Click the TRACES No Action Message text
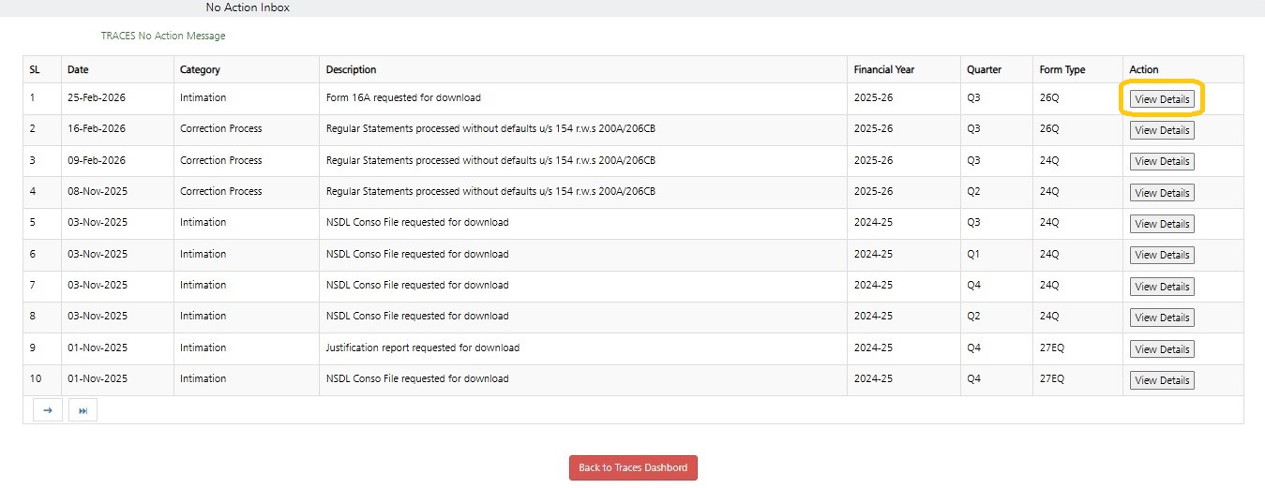The height and width of the screenshot is (488, 1265). [163, 37]
